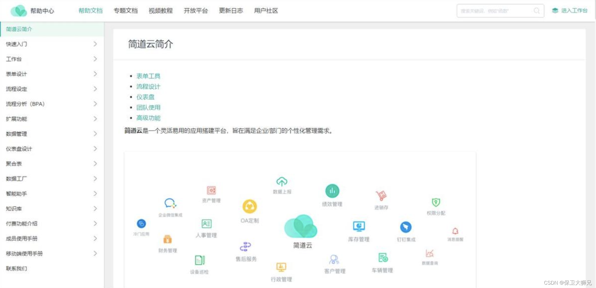Click the 车辆管理 form icon

pos(383,258)
